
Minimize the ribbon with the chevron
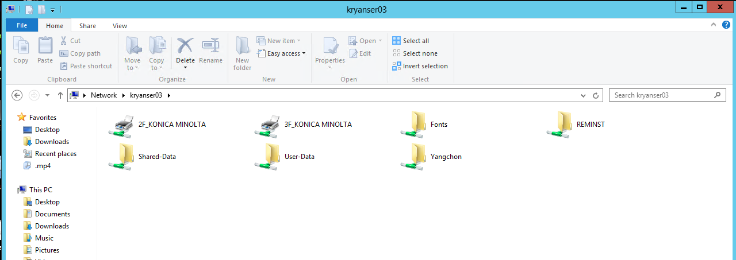pyautogui.click(x=714, y=25)
